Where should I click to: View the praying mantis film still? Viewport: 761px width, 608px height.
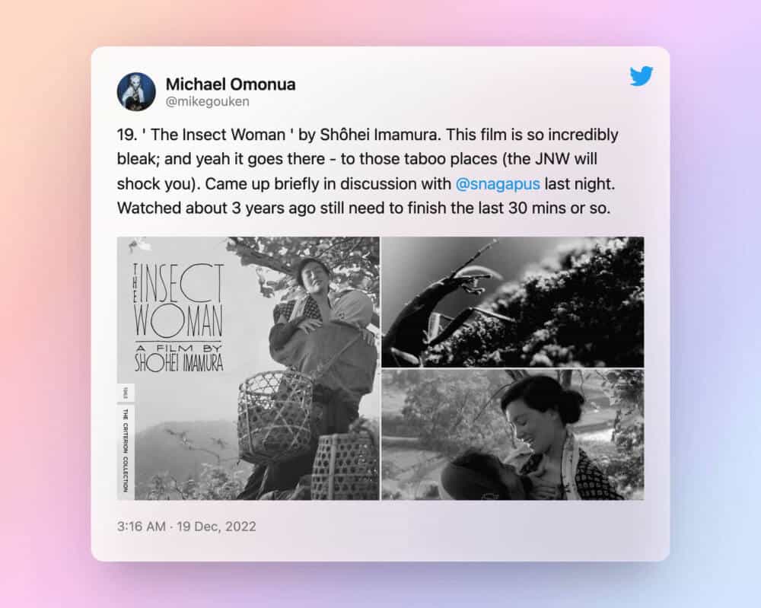513,302
